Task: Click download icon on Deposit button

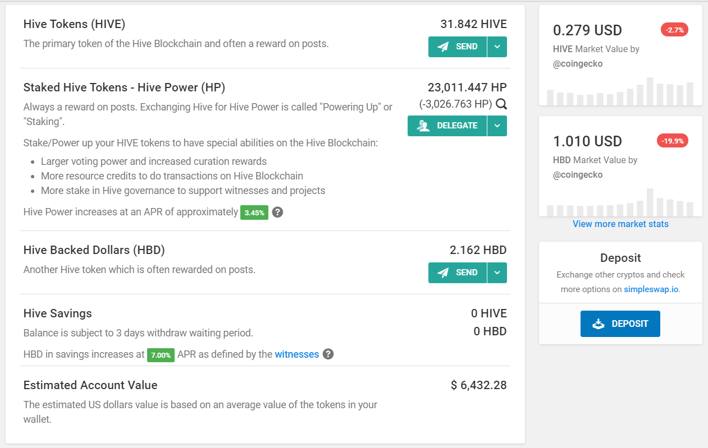Action: tap(599, 324)
